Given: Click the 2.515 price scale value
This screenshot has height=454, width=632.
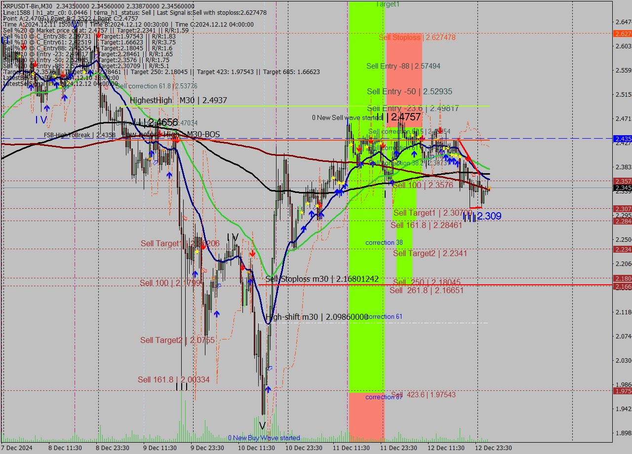Looking at the screenshot, I should 623,95.
